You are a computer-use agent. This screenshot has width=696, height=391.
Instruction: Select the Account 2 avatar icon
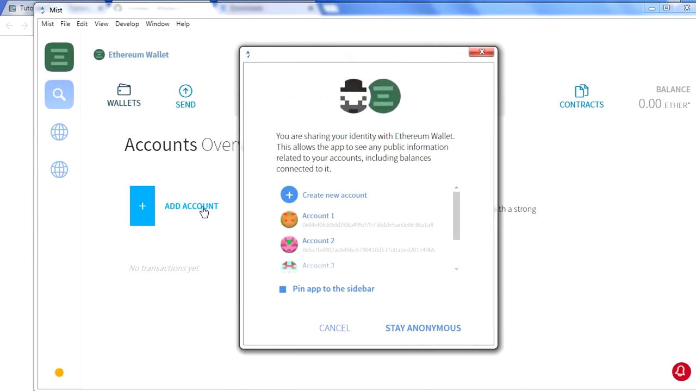click(x=289, y=244)
